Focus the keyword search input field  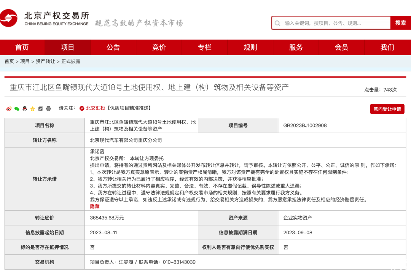[x=335, y=23]
